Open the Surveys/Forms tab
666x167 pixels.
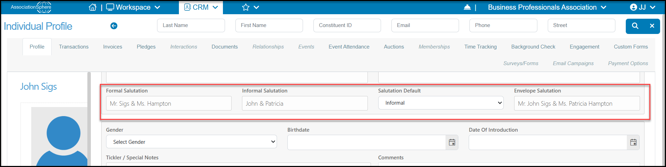pos(521,63)
